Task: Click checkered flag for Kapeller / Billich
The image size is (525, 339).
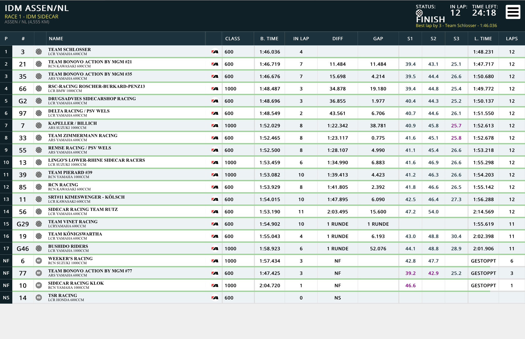Action: pos(39,126)
